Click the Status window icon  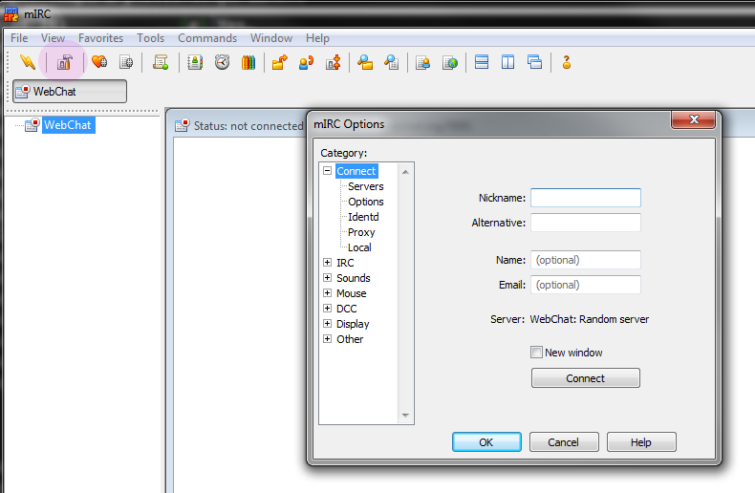point(182,126)
